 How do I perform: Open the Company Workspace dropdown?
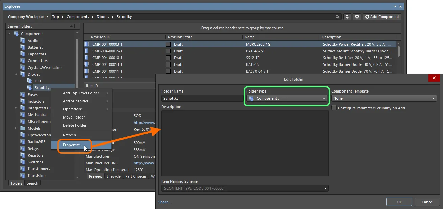28,17
